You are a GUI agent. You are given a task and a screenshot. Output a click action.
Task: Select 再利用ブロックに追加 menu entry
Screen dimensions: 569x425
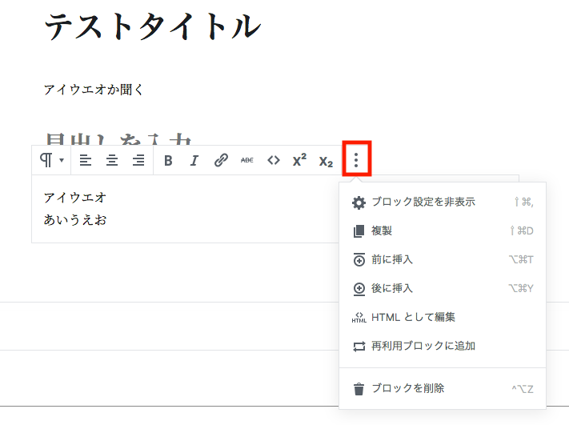[423, 347]
